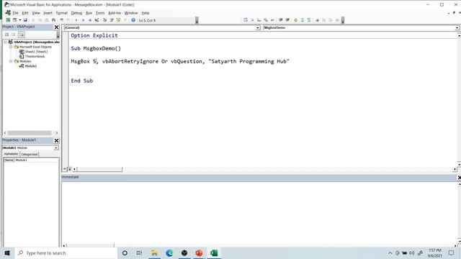Open the Object Browser toolbar icon
Image resolution: width=461 pixels, height=259 pixels.
click(x=118, y=20)
